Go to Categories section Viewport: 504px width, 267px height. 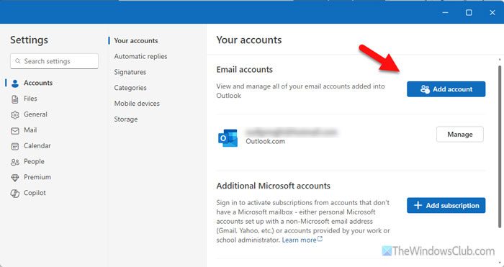click(130, 88)
